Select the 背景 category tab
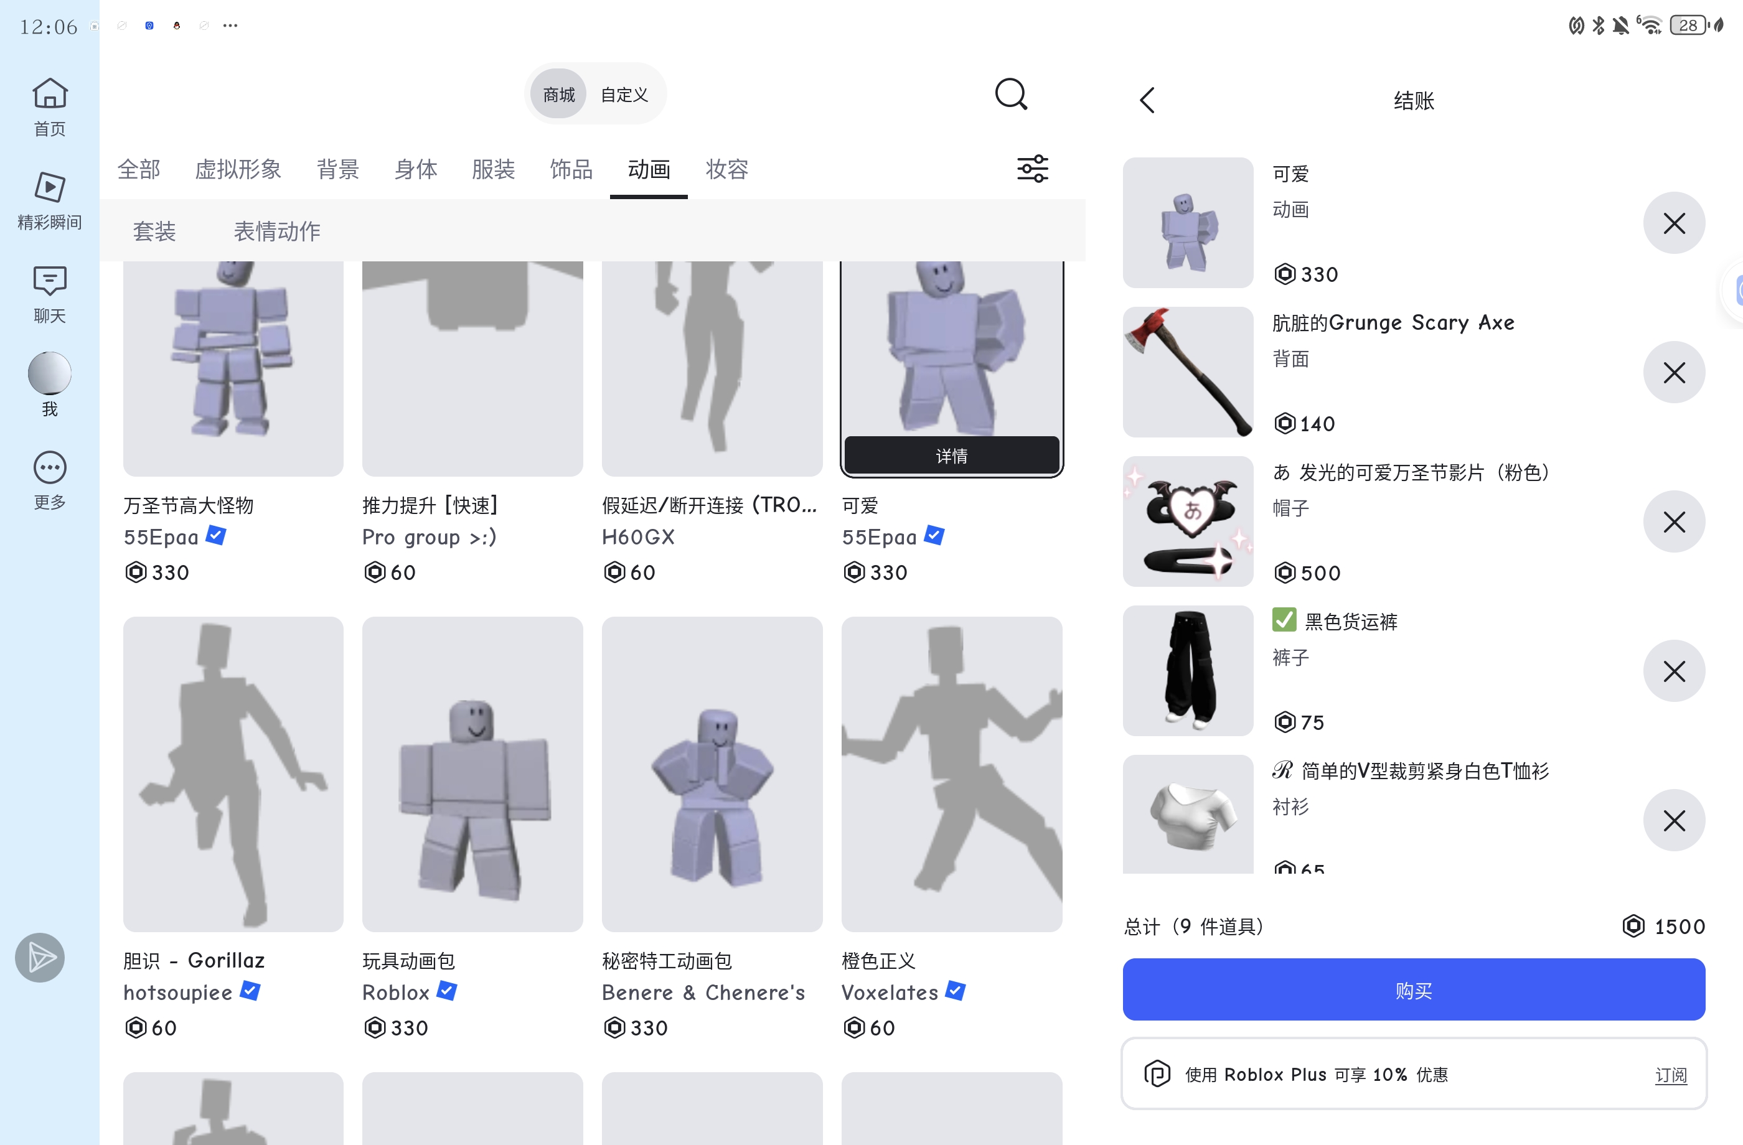Screen dimensions: 1743x1145 (x=337, y=169)
